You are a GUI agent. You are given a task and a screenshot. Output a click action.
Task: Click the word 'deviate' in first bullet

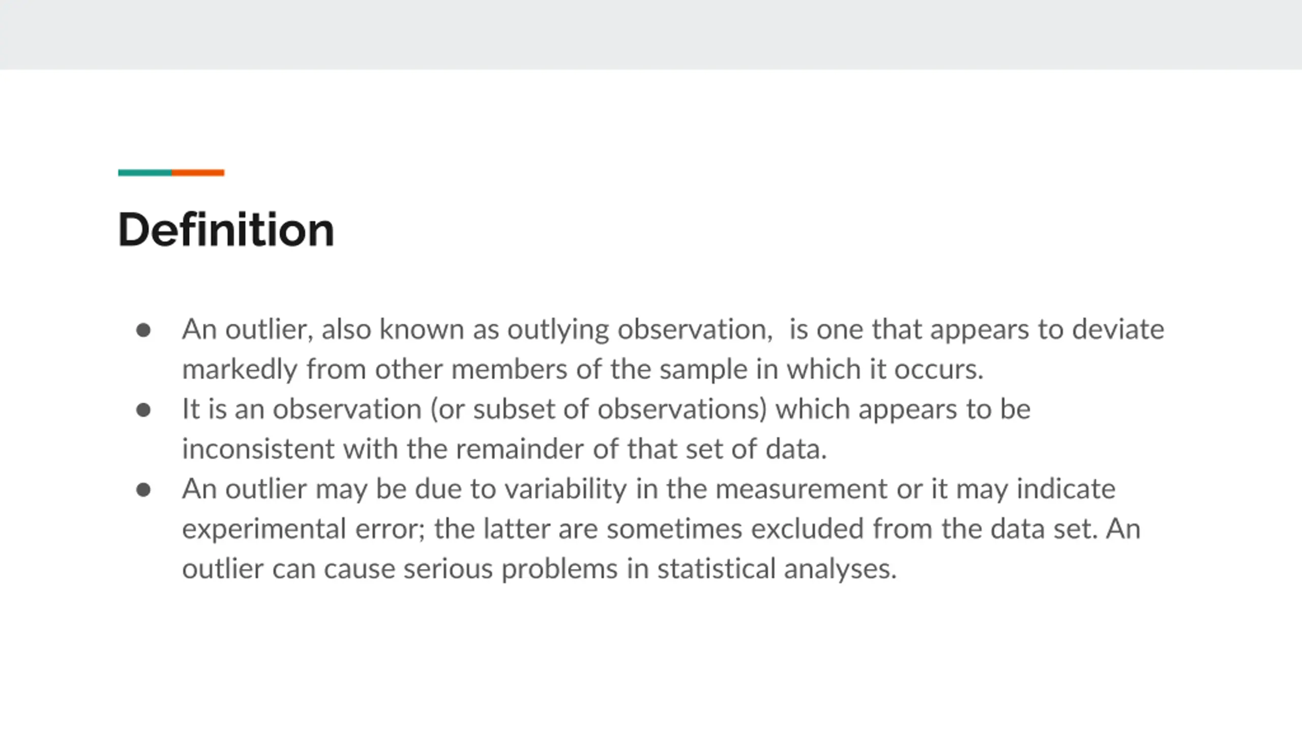(x=1118, y=329)
